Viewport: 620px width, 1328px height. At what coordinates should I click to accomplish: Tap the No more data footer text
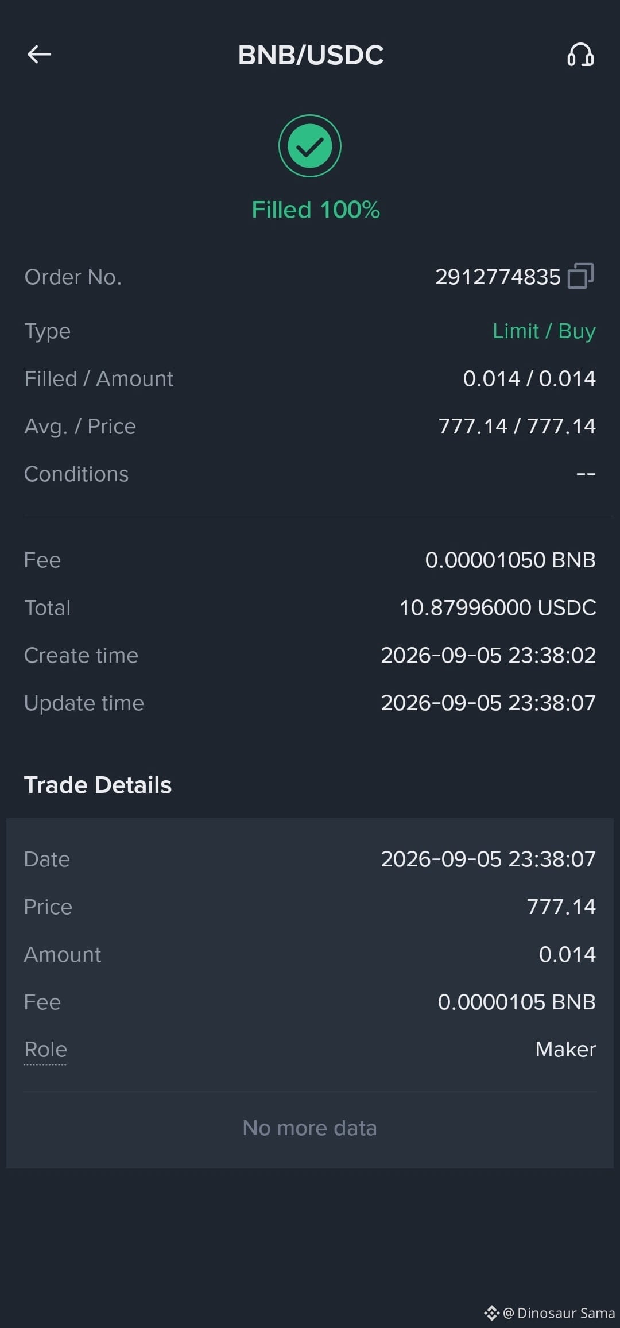[310, 1128]
